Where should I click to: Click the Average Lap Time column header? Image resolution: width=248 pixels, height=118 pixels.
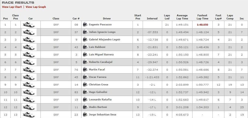pos(182,17)
